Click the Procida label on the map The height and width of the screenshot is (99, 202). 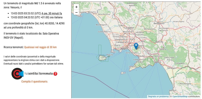[x=110, y=55]
